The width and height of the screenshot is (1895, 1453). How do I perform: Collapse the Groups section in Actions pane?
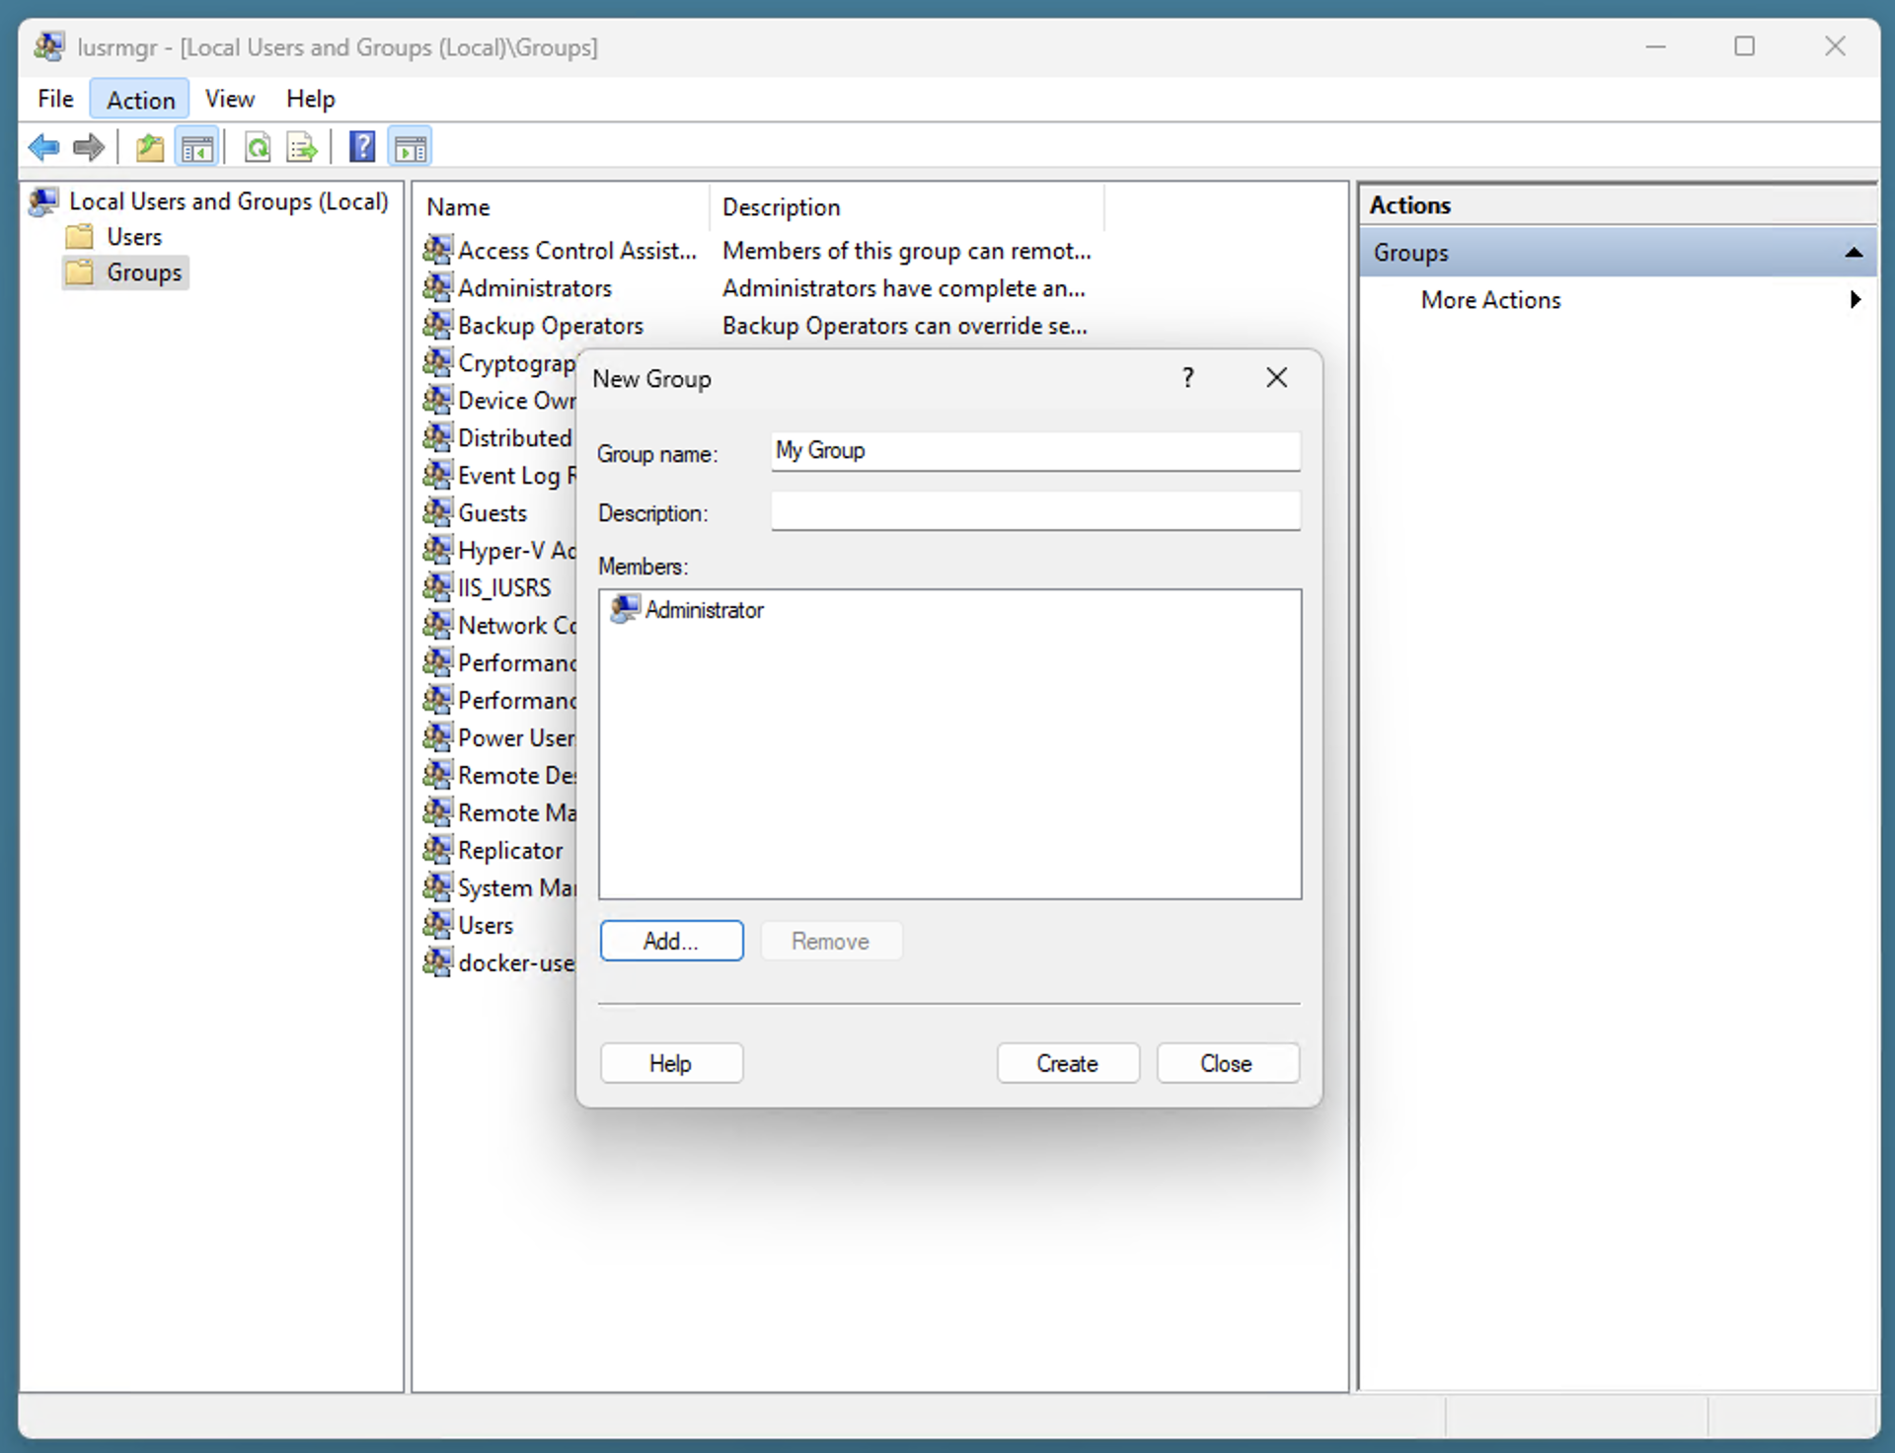pos(1853,253)
